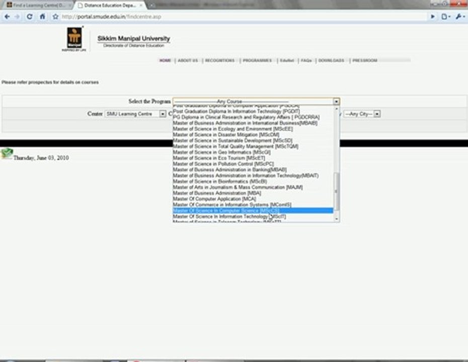The width and height of the screenshot is (468, 362).
Task: Collapse the Select the Program dropdown arrow
Action: (x=336, y=102)
